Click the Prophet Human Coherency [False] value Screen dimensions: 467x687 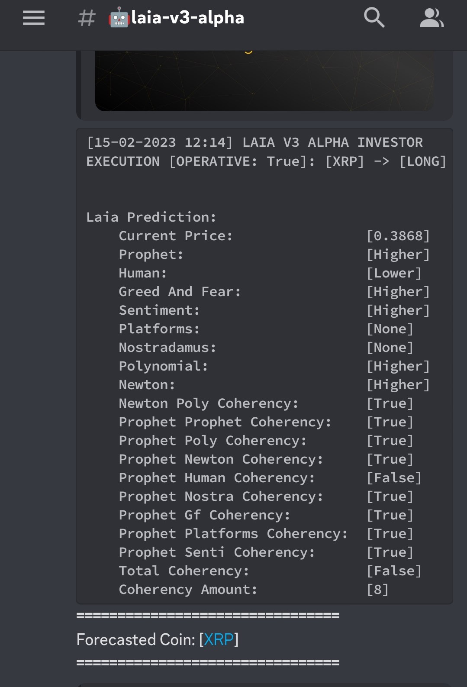point(394,478)
